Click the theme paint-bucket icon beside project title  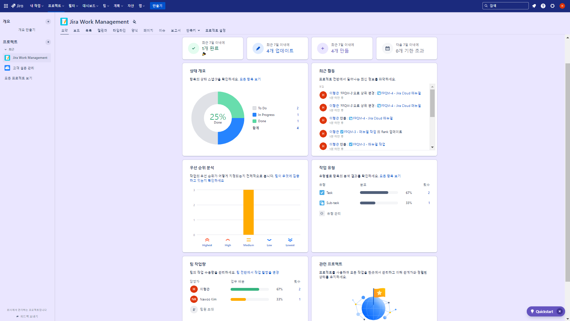click(x=134, y=22)
